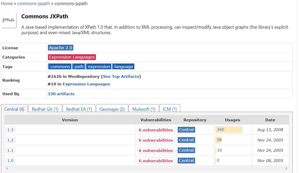
Task: Open version 1.1 details page
Action: (10, 150)
